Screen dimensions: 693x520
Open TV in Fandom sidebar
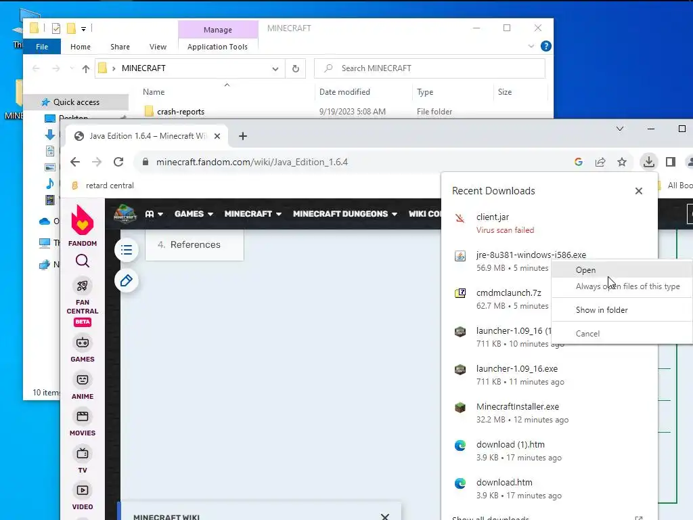(x=82, y=460)
